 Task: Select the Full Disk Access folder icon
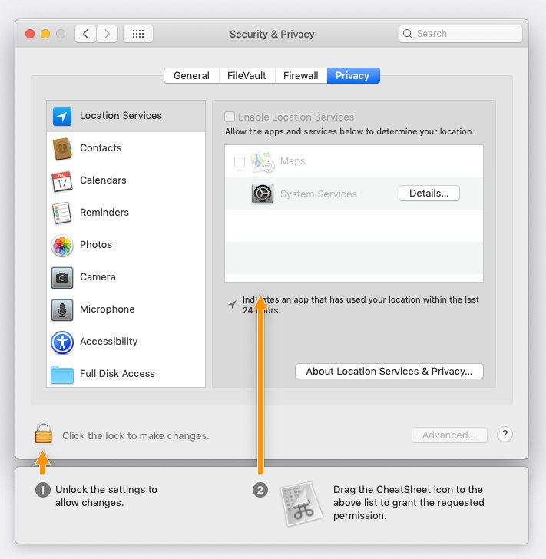62,375
